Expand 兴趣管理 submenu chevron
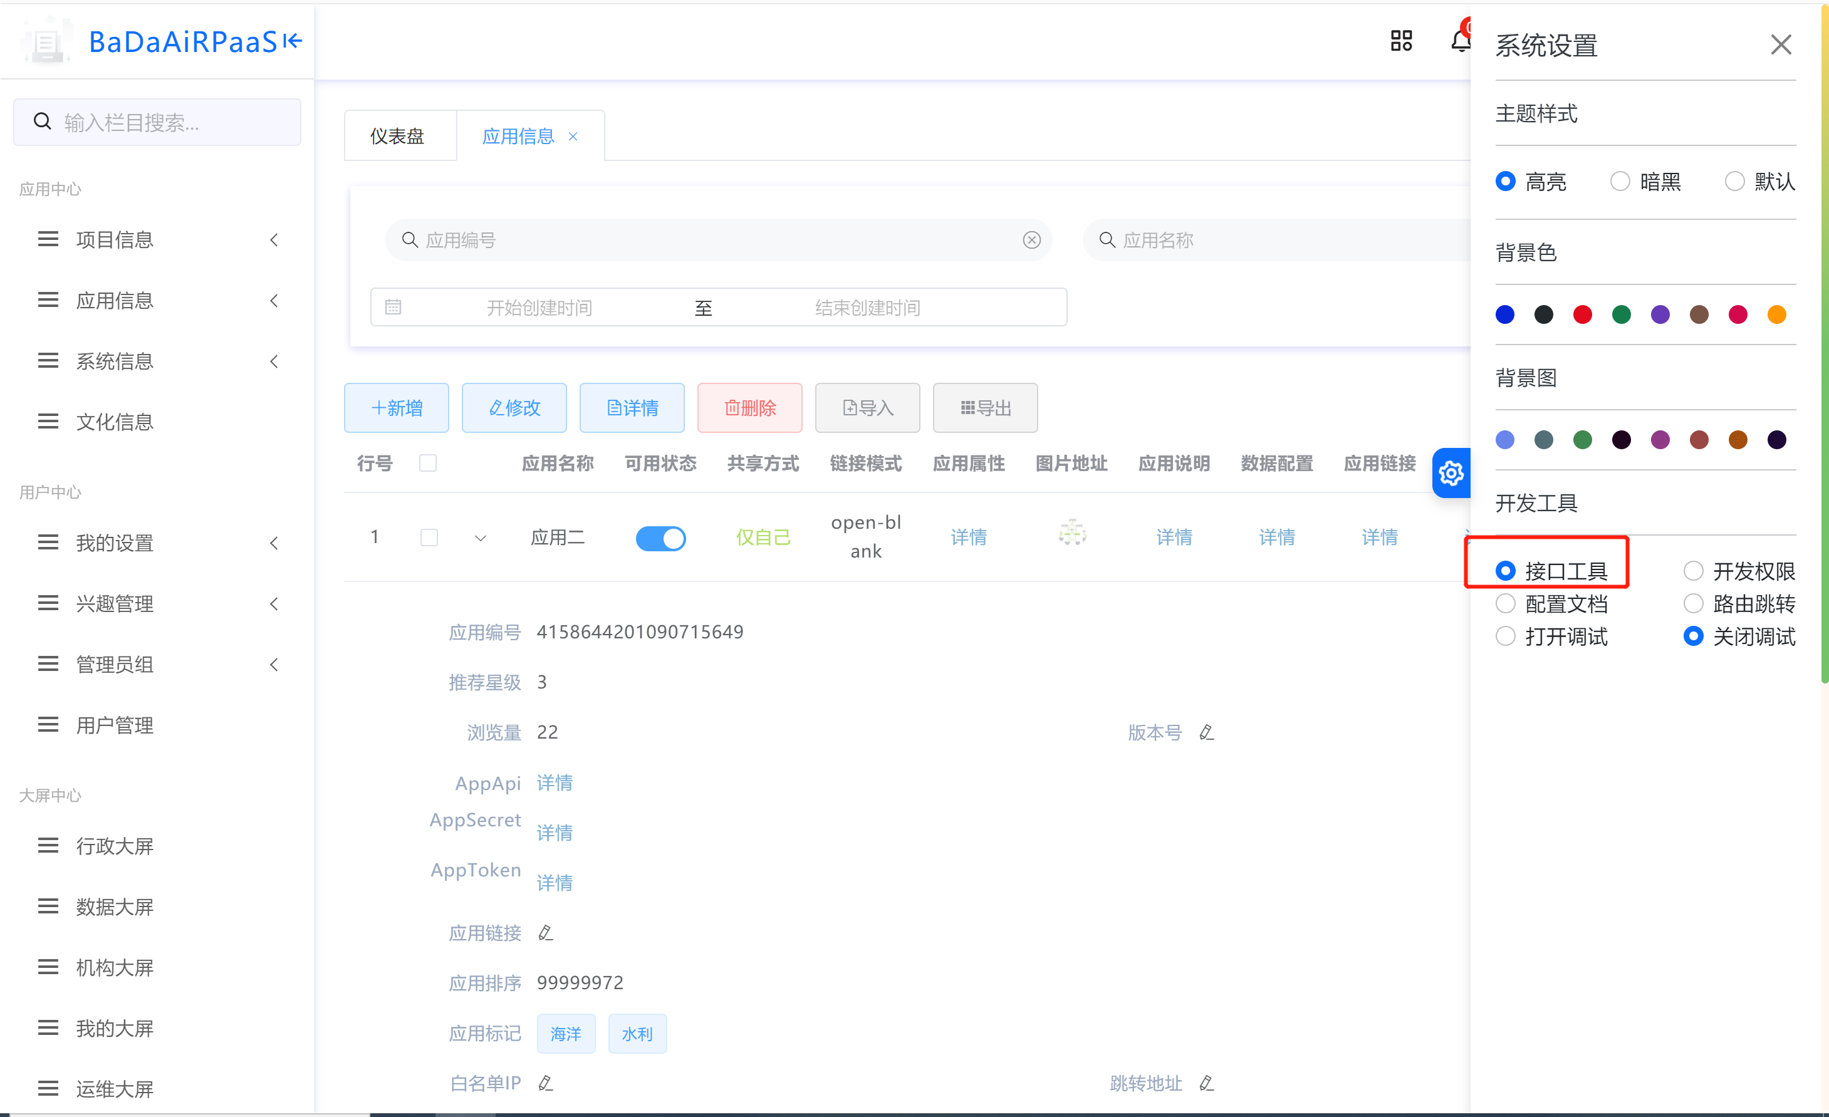This screenshot has width=1829, height=1117. [274, 603]
